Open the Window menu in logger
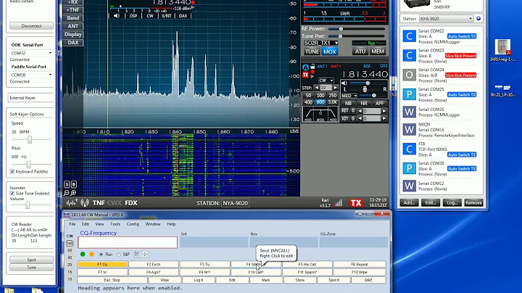Viewport: 522px width, 293px height. (x=153, y=224)
